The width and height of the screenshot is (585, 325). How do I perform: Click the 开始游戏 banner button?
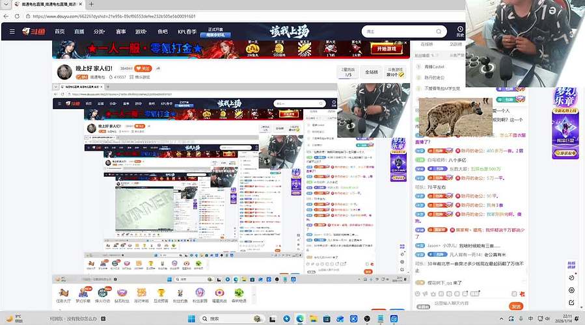(386, 49)
